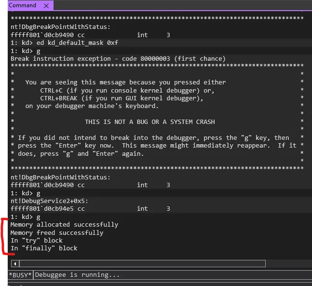Click the 'CTRL+C (if you run console' line
The width and height of the screenshot is (312, 286).
127,91
